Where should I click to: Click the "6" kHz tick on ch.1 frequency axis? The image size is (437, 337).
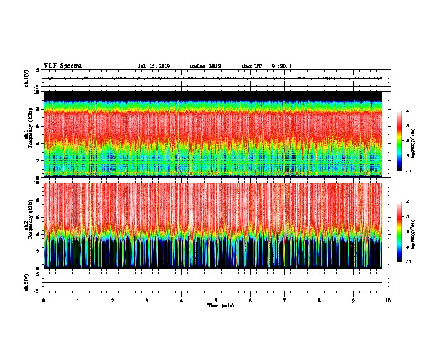point(39,126)
